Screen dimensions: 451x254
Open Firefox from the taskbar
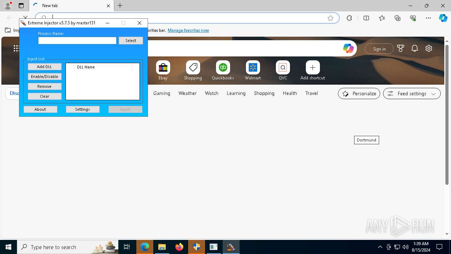click(179, 247)
